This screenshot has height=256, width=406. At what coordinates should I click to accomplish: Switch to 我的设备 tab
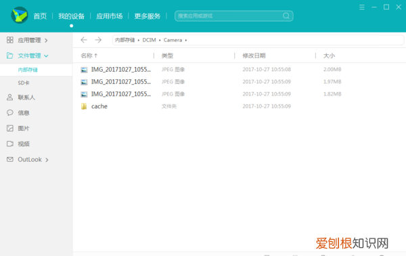[71, 16]
